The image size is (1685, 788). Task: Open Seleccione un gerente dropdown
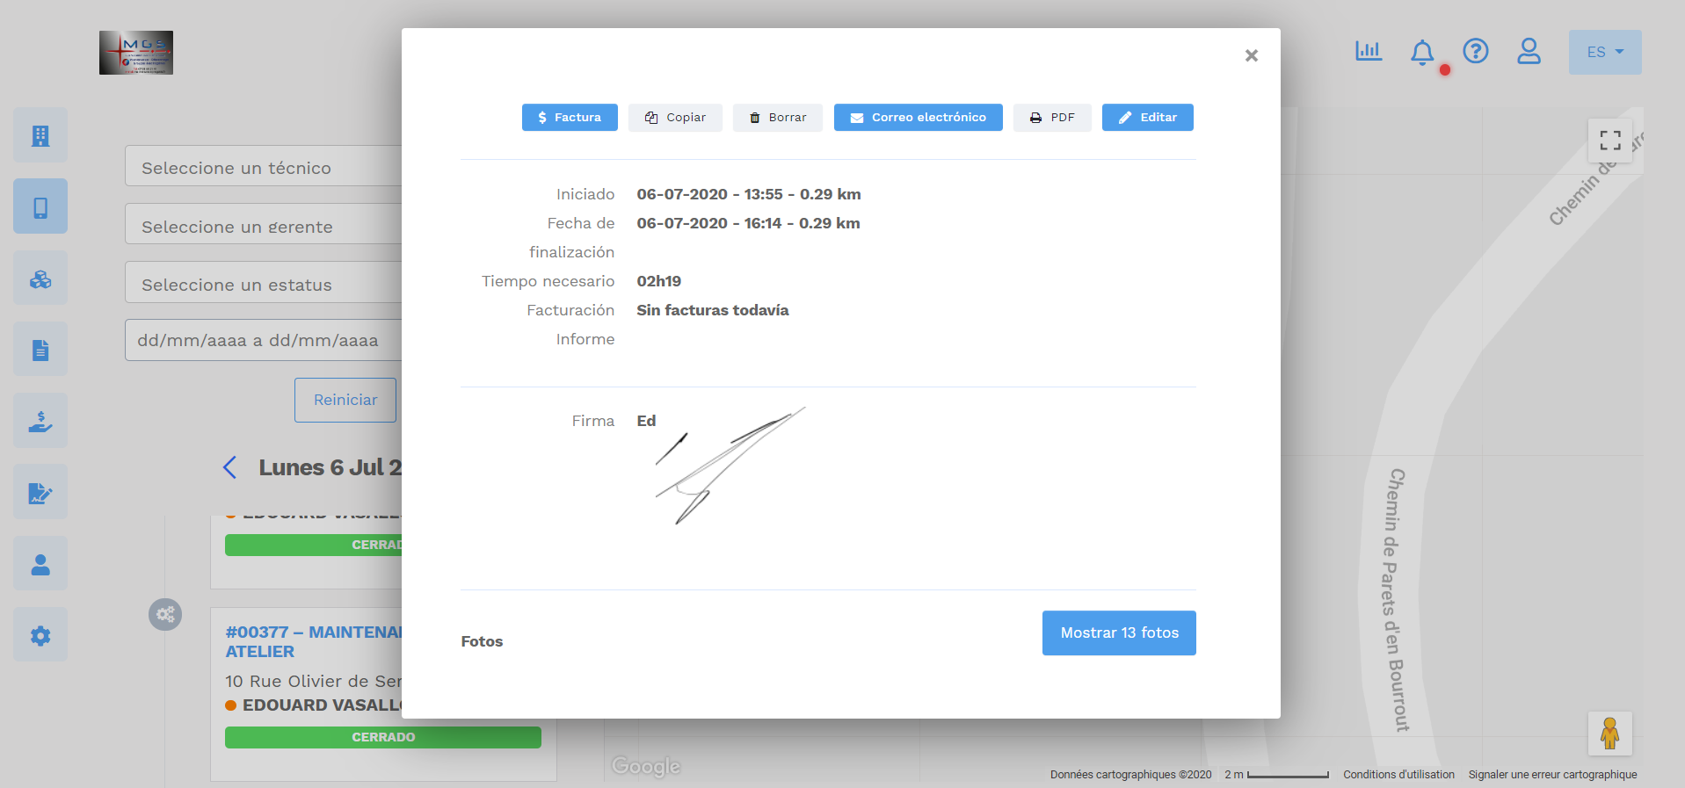pos(264,224)
